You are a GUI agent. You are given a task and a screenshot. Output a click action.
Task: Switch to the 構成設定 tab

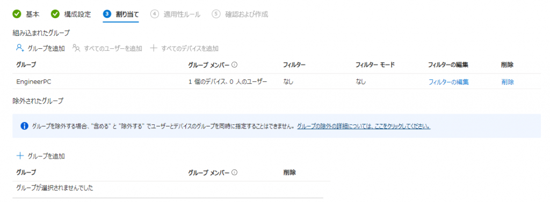tap(77, 14)
